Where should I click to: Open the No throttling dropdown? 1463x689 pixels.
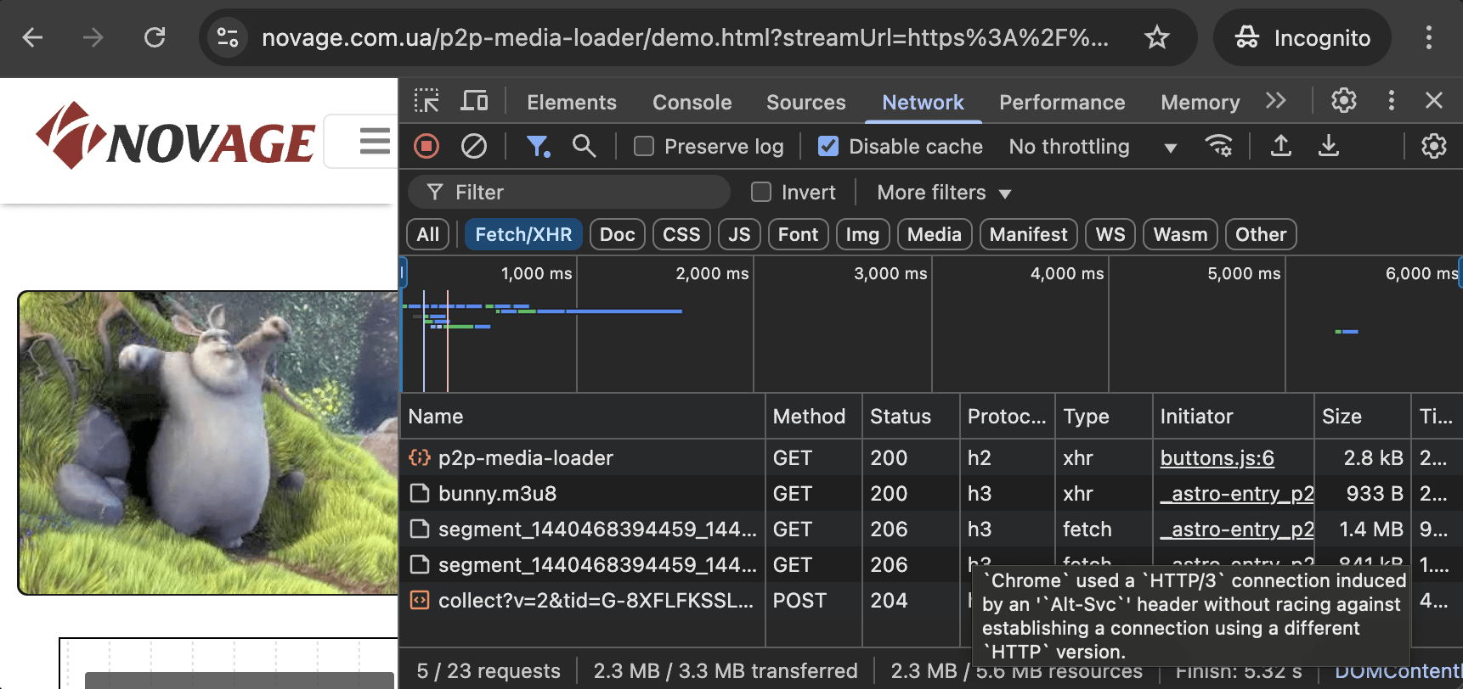(x=1093, y=147)
